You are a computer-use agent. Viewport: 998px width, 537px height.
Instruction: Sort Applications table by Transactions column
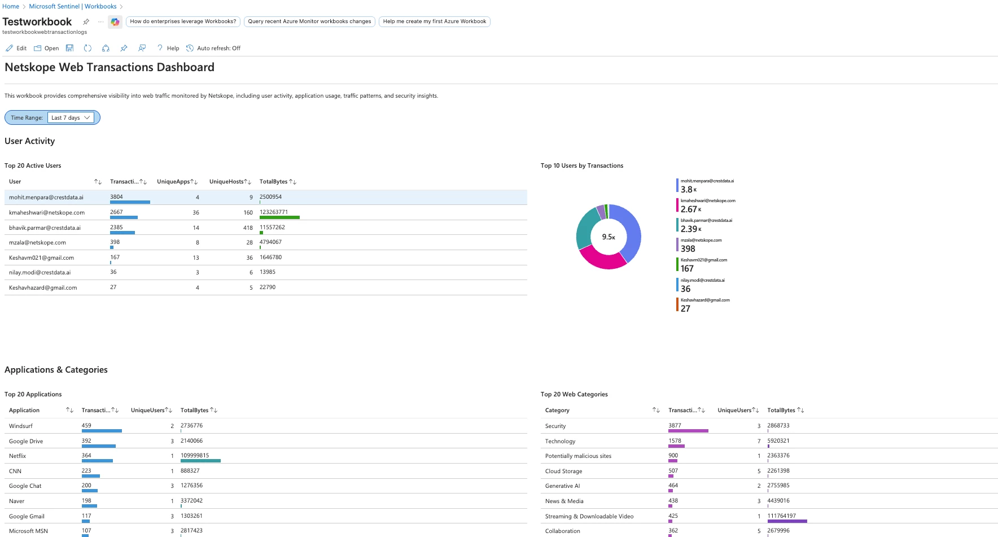[115, 411]
